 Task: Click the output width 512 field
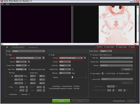33,76
